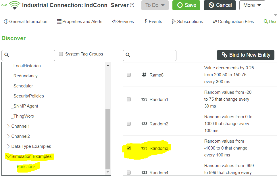Open the To Do dropdown
The height and width of the screenshot is (178, 277).
155,5
